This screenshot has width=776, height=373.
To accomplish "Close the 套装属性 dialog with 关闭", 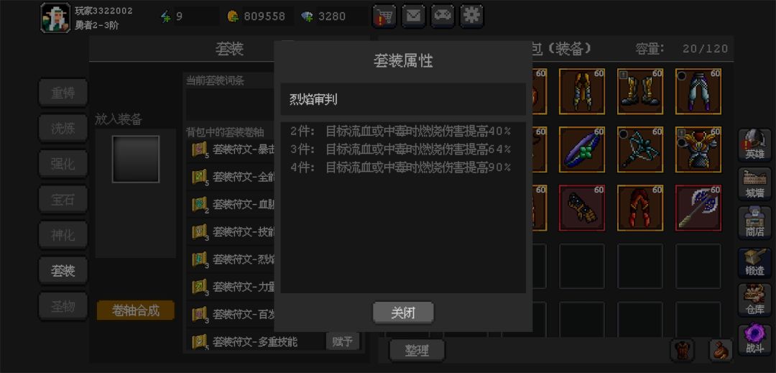I will pos(403,313).
